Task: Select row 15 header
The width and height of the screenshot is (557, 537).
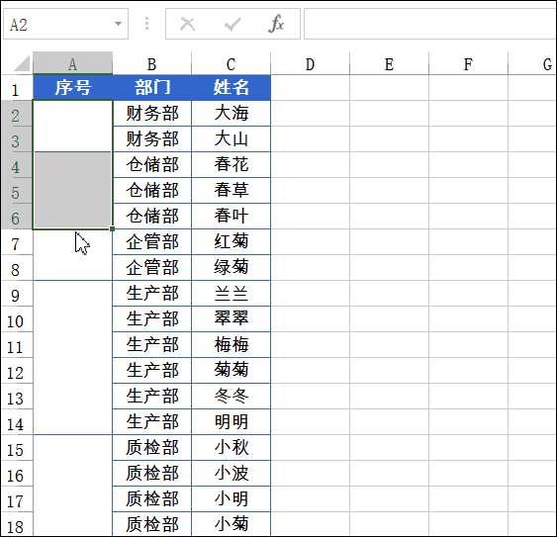Action: tap(17, 447)
